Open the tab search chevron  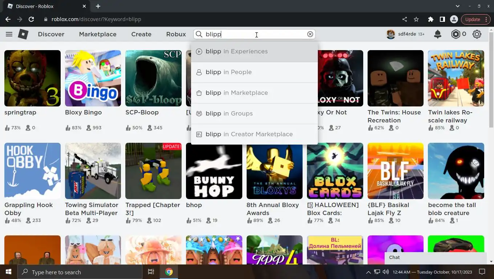point(458,6)
